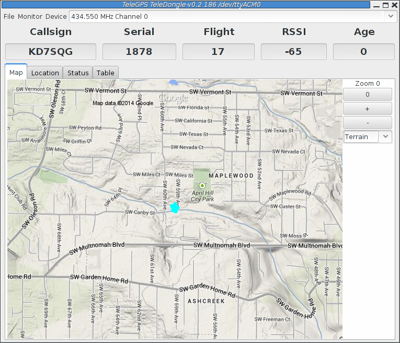Viewport: 400px width, 343px height.
Task: Open the File menu
Action: [x=9, y=16]
